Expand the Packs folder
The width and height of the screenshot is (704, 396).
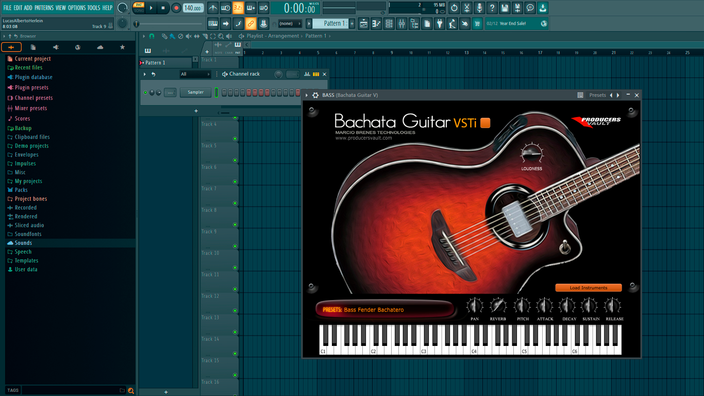[x=21, y=190]
